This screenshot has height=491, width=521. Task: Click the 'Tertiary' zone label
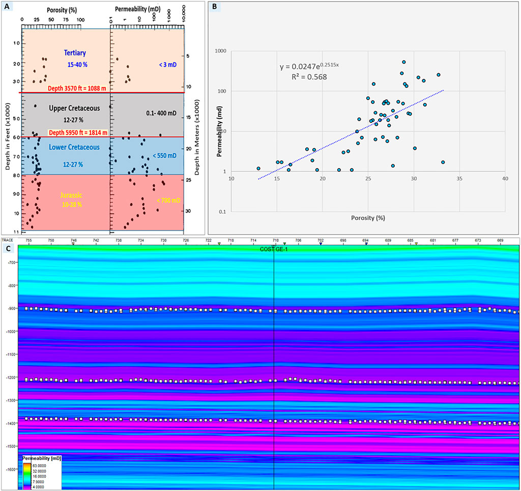click(x=75, y=53)
